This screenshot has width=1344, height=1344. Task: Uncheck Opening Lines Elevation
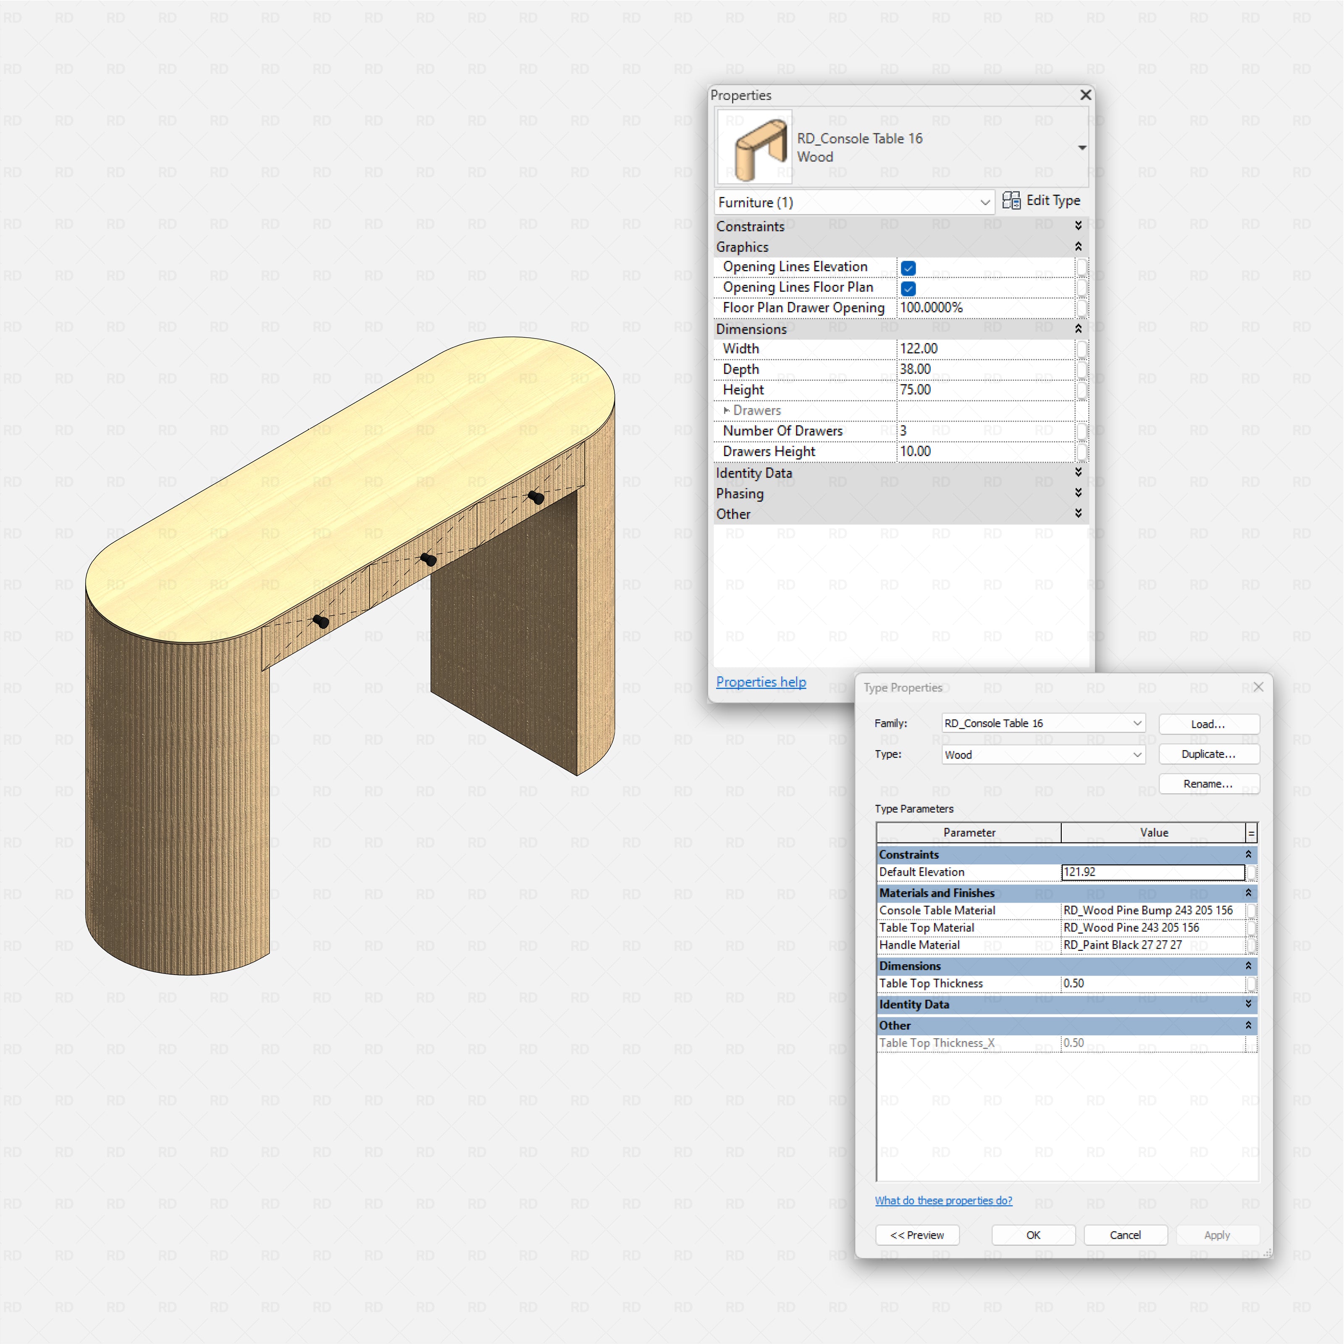coord(908,267)
